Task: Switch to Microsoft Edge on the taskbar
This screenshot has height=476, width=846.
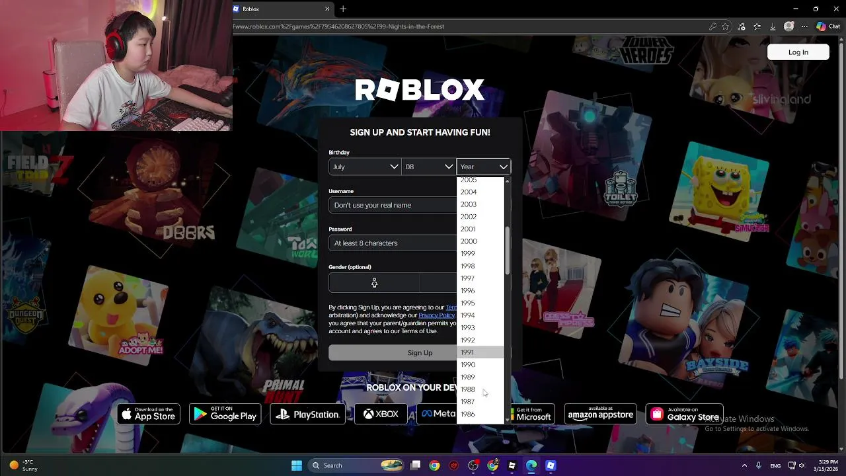Action: (x=531, y=465)
